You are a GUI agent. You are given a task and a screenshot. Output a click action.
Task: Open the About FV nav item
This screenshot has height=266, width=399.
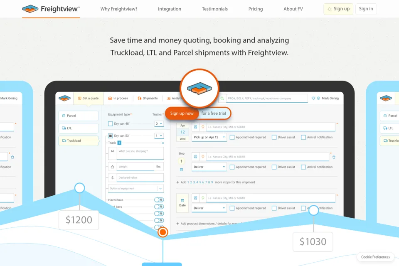293,9
